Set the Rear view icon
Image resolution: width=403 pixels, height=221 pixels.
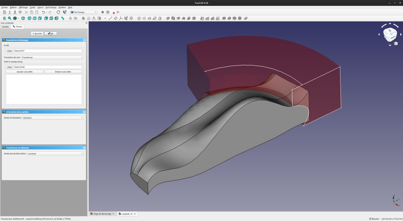pos(46,18)
